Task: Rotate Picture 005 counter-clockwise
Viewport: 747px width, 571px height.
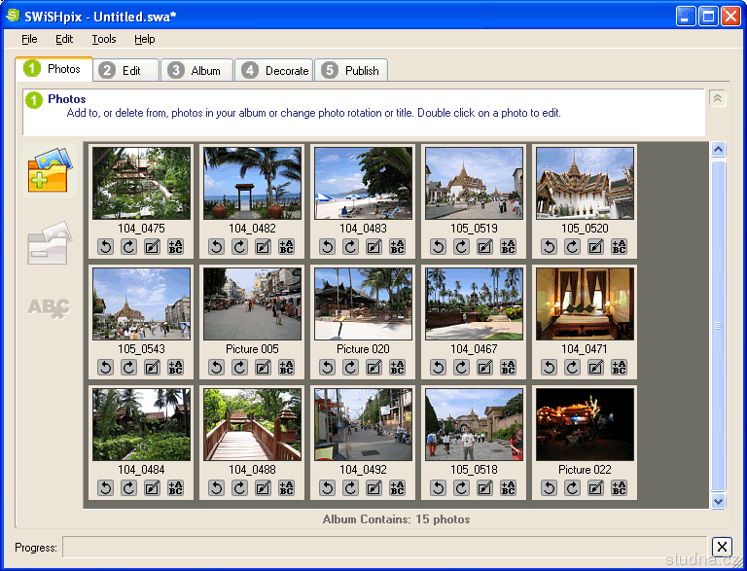Action: point(217,367)
